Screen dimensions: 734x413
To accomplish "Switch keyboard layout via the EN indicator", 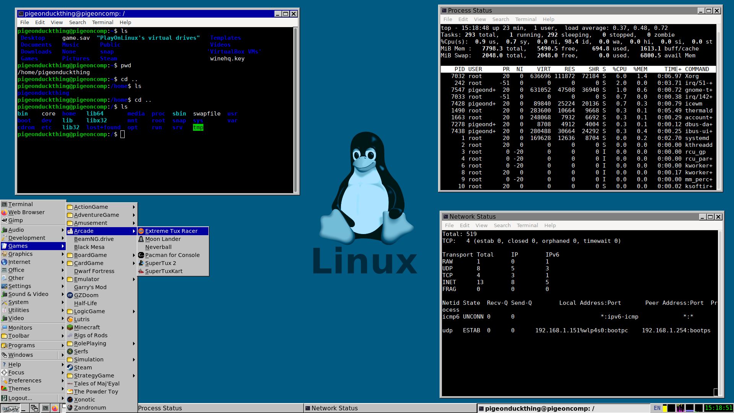I will pos(657,408).
